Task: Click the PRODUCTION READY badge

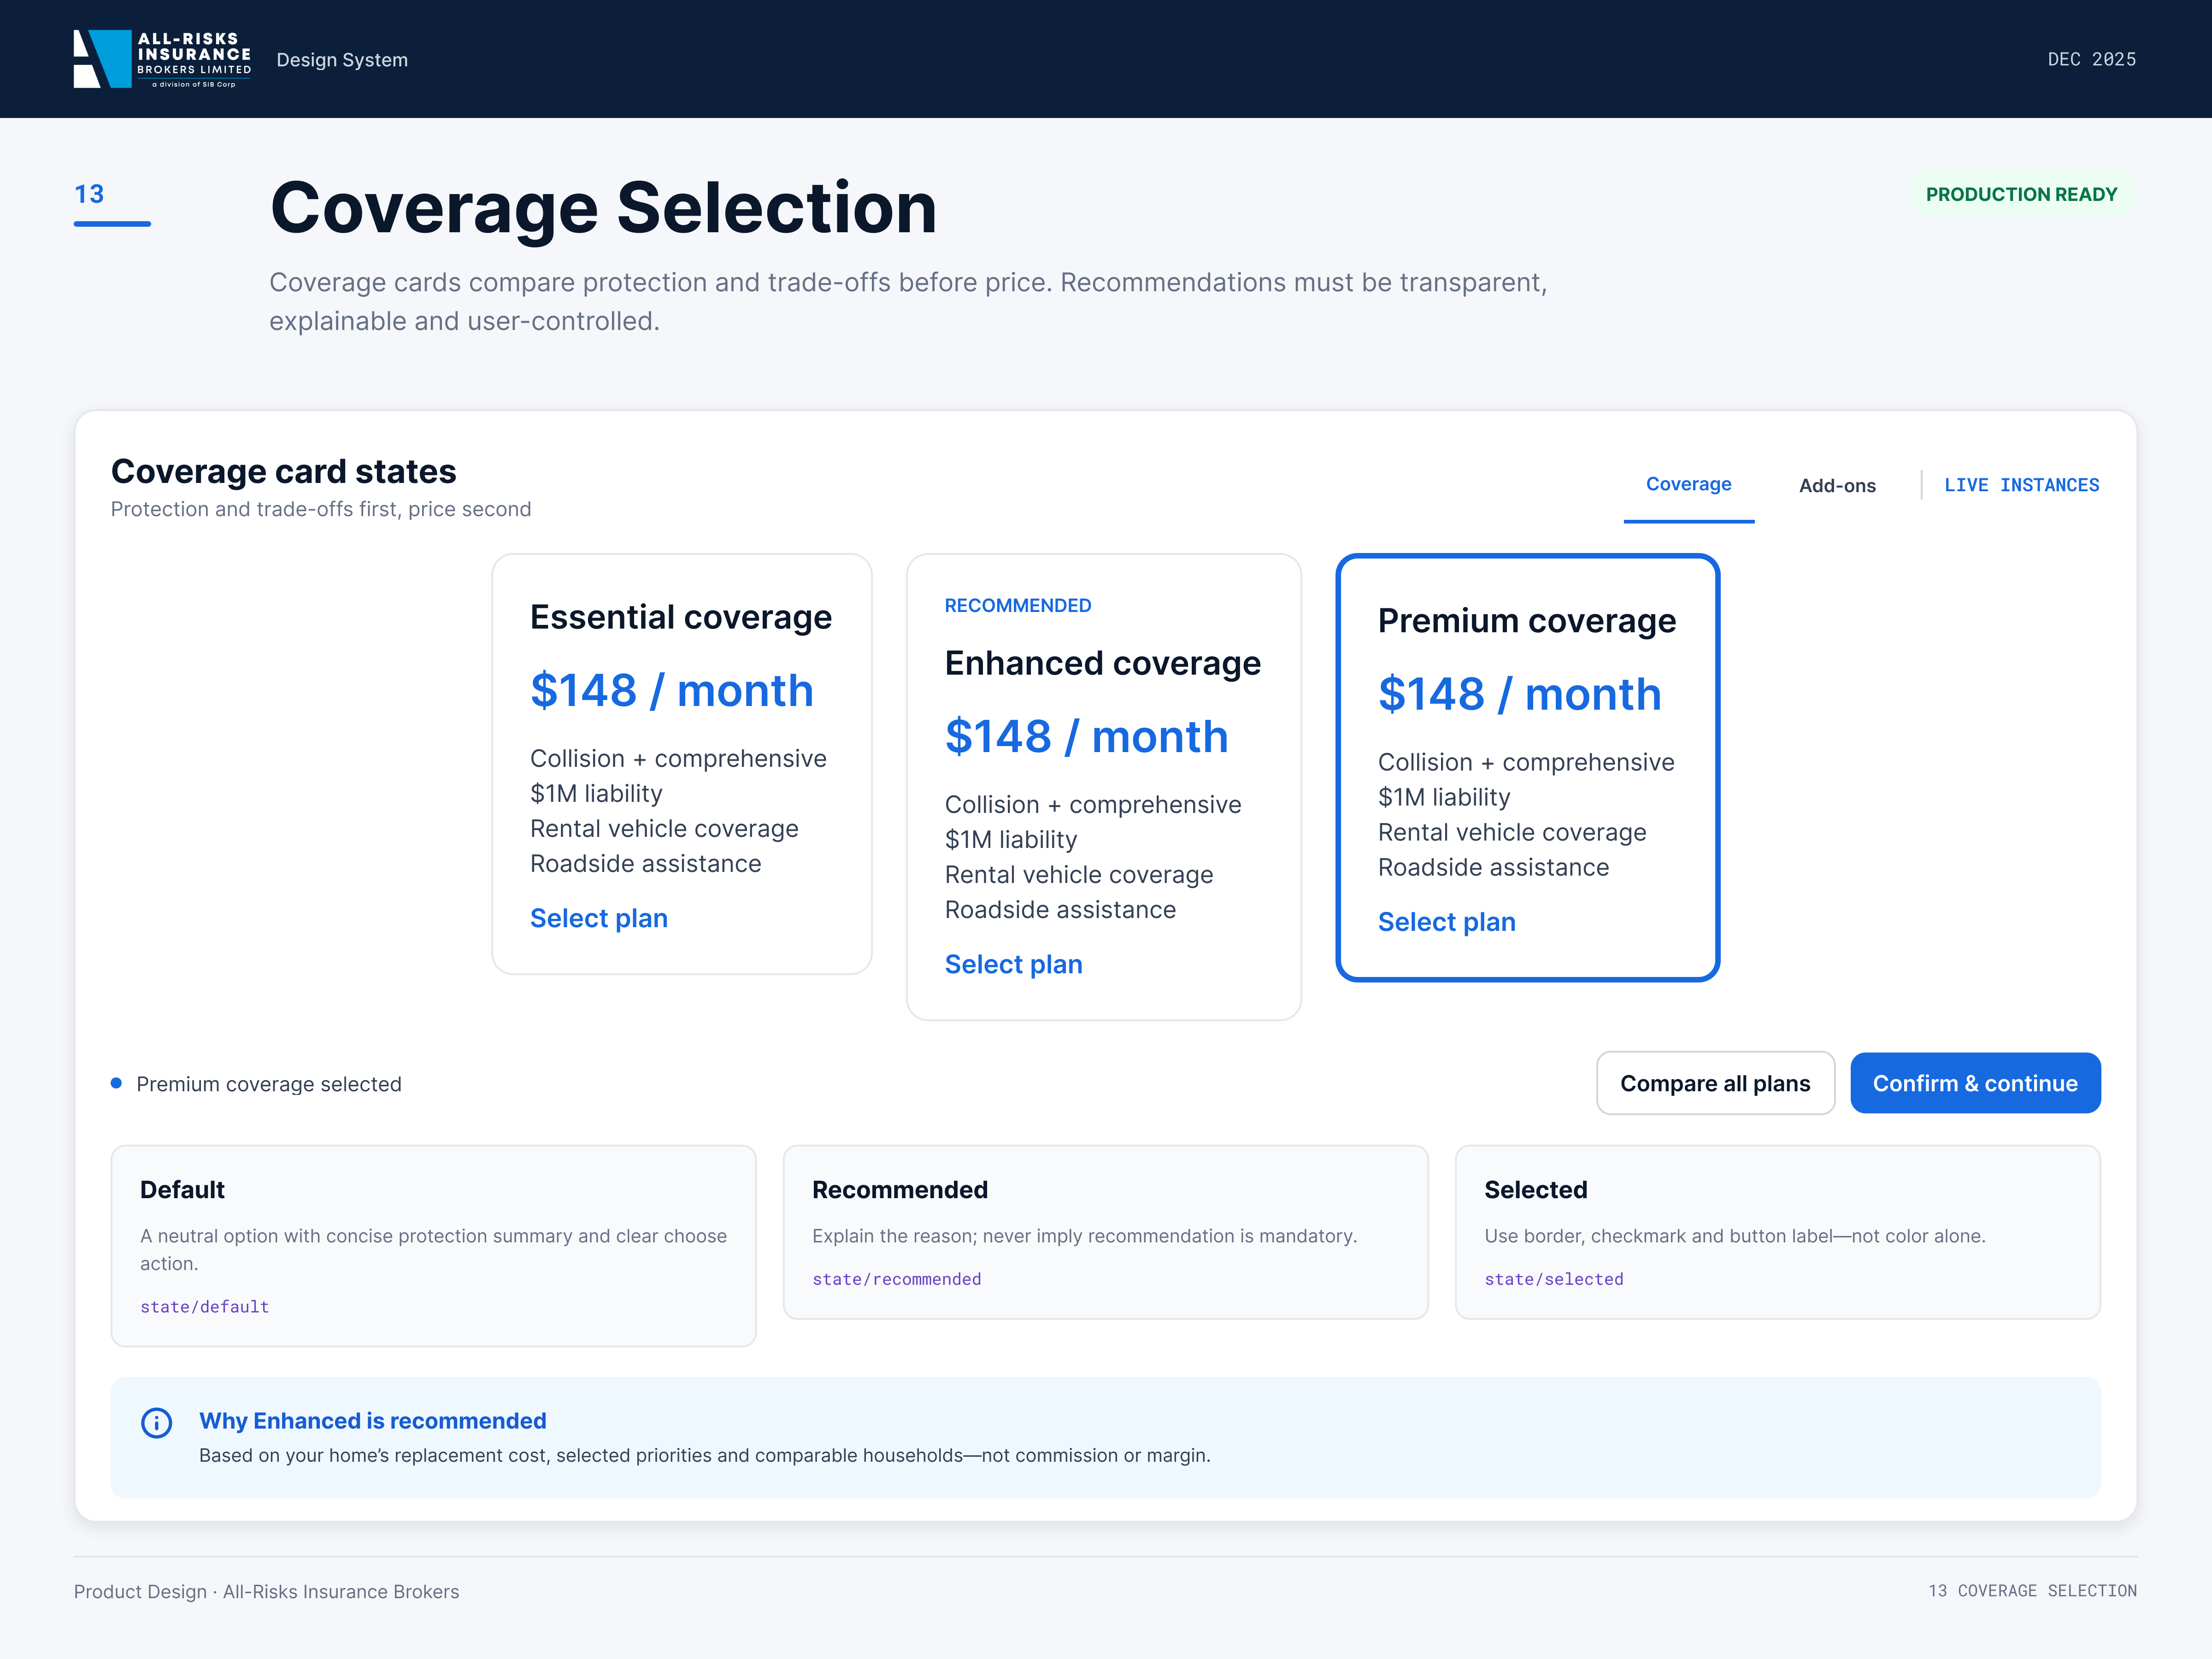Action: pos(2021,195)
